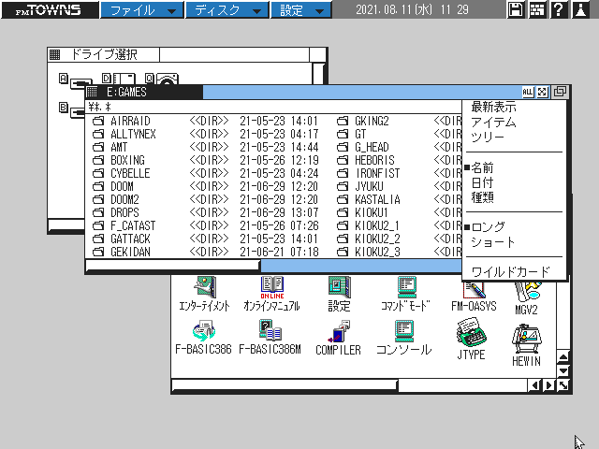
Task: Select drive D icon in ドライブ選択 window
Action: 119,79
